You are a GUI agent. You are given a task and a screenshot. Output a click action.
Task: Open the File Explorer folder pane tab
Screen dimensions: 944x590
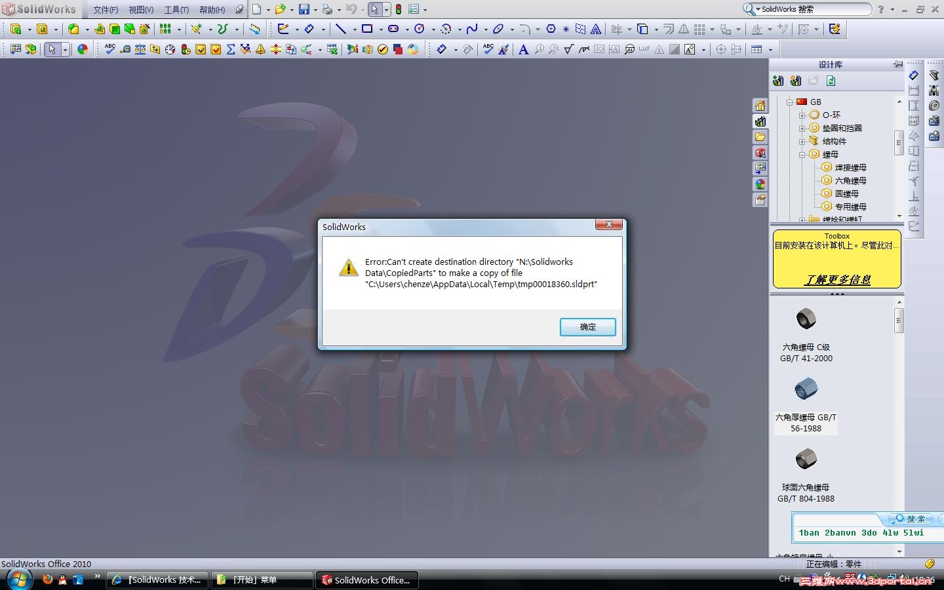(760, 137)
